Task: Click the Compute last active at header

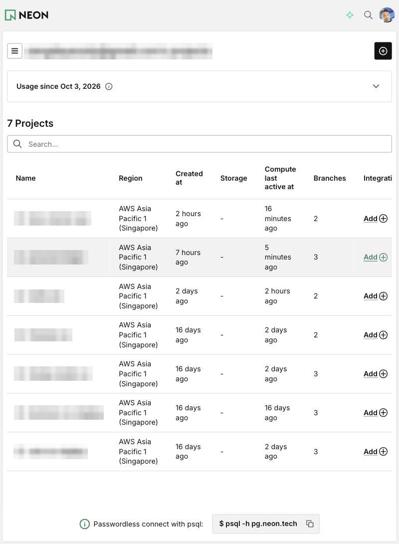Action: click(x=280, y=178)
